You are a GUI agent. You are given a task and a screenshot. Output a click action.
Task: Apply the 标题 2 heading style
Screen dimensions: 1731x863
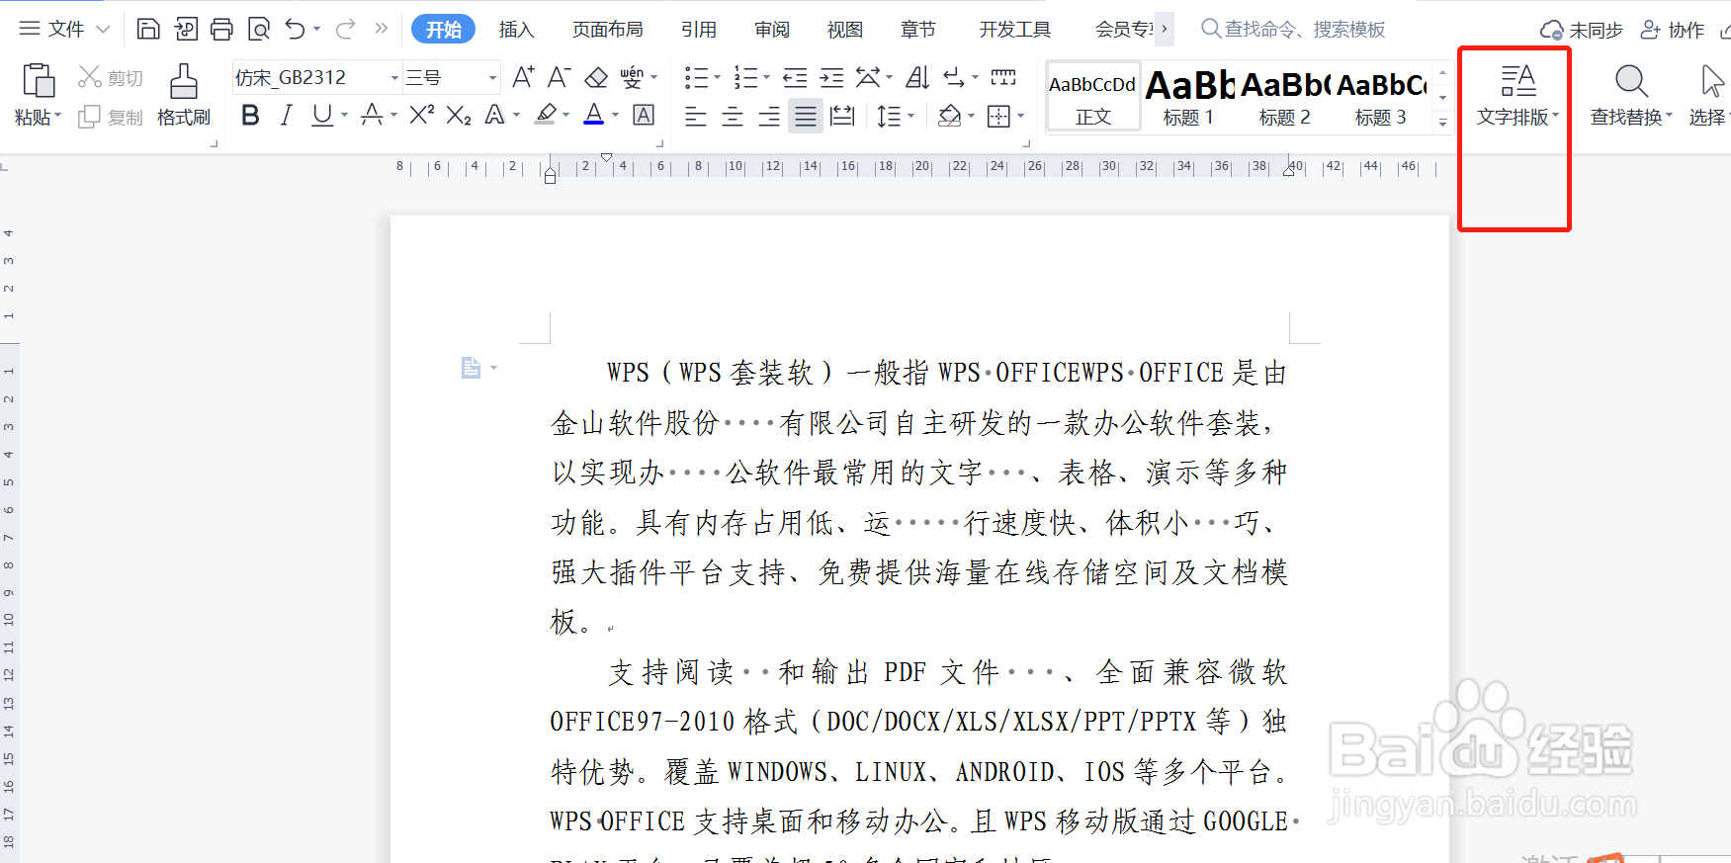(1284, 96)
